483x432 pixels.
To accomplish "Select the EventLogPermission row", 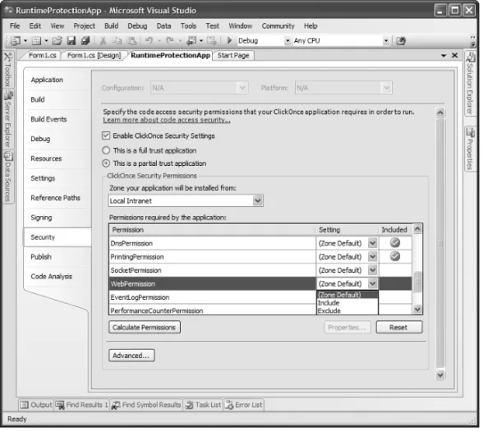I will pos(213,297).
